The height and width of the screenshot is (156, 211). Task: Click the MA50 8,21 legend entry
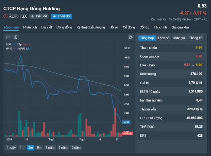click(24, 49)
